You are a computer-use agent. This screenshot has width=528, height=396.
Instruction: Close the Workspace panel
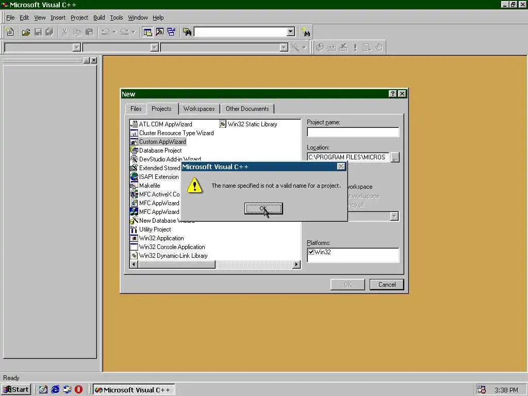[x=94, y=60]
